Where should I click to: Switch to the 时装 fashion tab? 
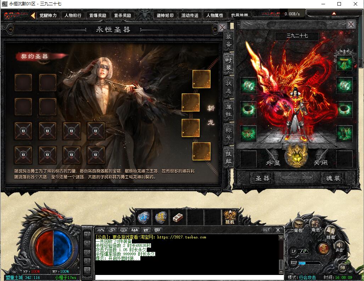(229, 64)
